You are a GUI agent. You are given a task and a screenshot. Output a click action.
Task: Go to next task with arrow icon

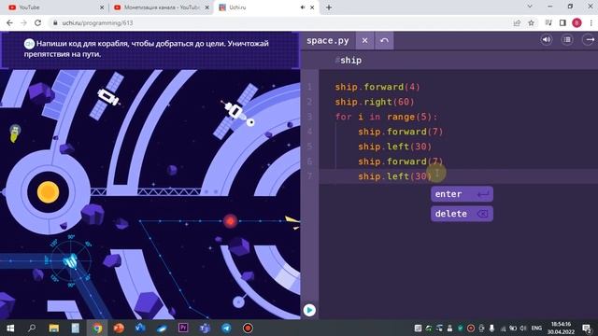point(590,39)
